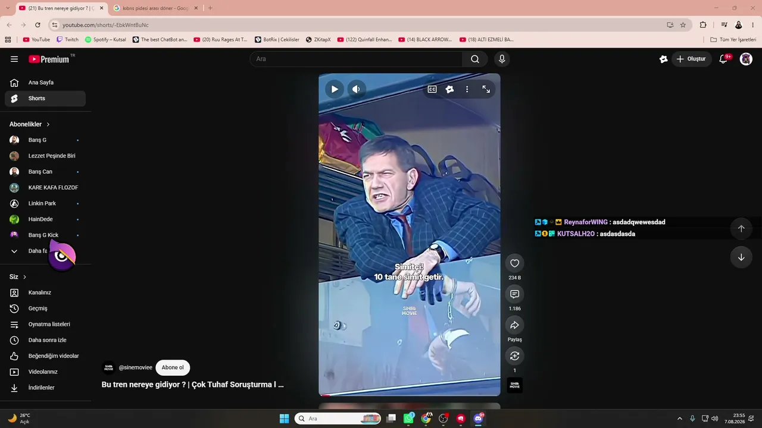Click the browser address bar

[357, 25]
